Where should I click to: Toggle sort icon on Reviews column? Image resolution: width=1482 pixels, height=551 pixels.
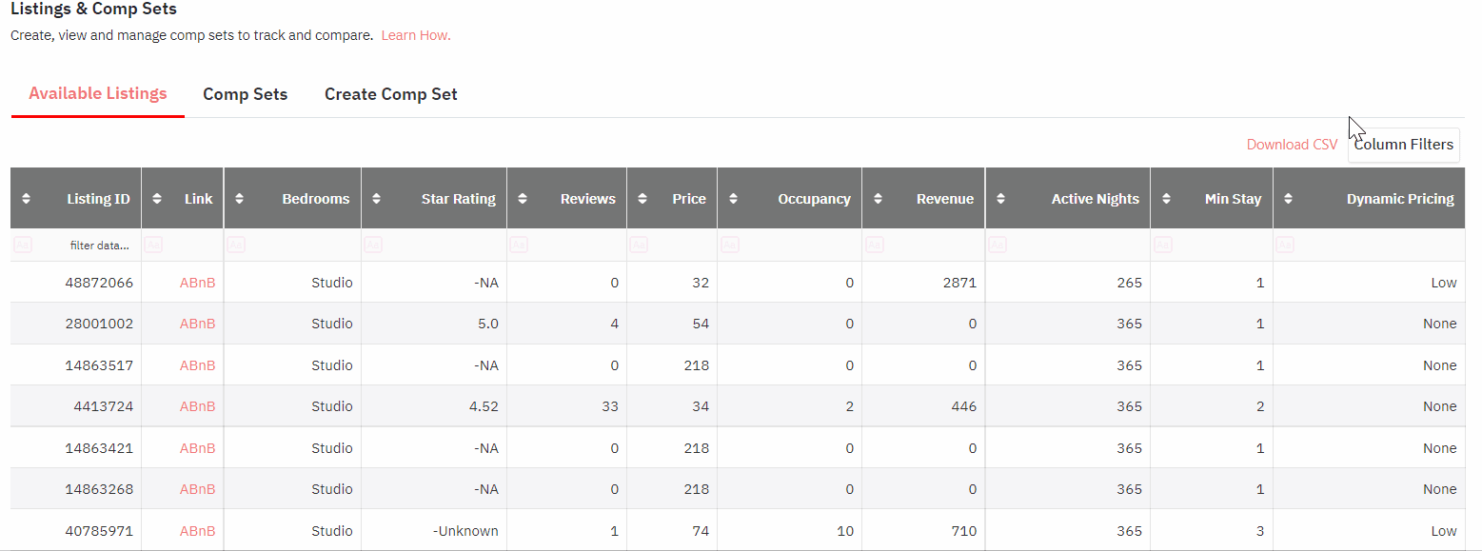pos(523,199)
